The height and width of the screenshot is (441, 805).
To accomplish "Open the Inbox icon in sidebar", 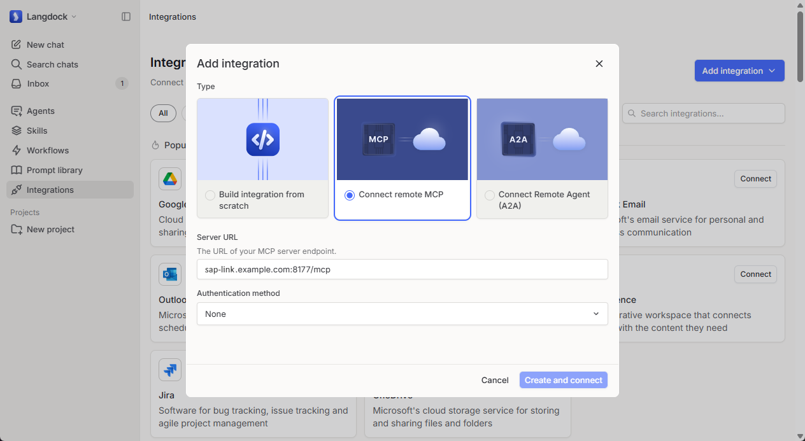I will click(x=18, y=83).
